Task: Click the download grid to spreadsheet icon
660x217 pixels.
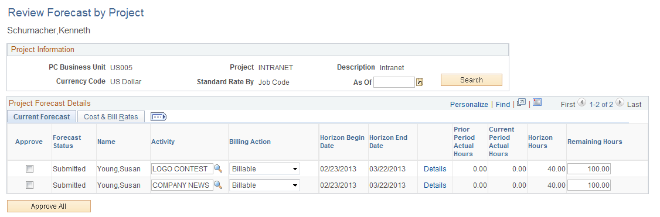Action: [x=537, y=102]
